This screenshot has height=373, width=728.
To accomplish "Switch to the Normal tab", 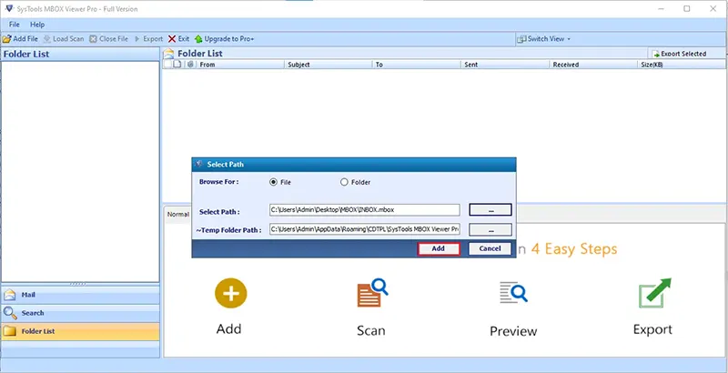I will [x=177, y=214].
